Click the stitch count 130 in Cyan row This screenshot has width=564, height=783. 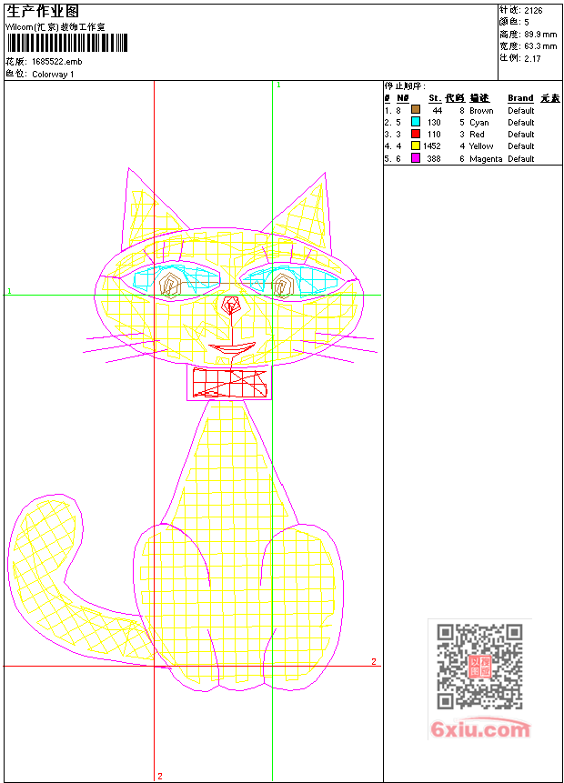coord(434,123)
